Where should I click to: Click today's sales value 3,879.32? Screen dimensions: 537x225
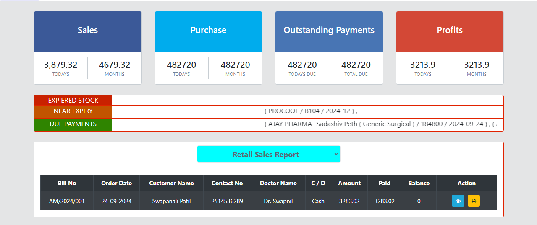(x=61, y=65)
